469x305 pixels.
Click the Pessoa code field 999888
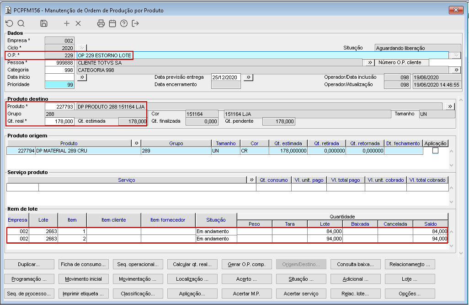[x=59, y=63]
